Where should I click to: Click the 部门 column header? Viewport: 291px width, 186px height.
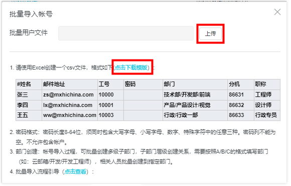pyautogui.click(x=195, y=84)
